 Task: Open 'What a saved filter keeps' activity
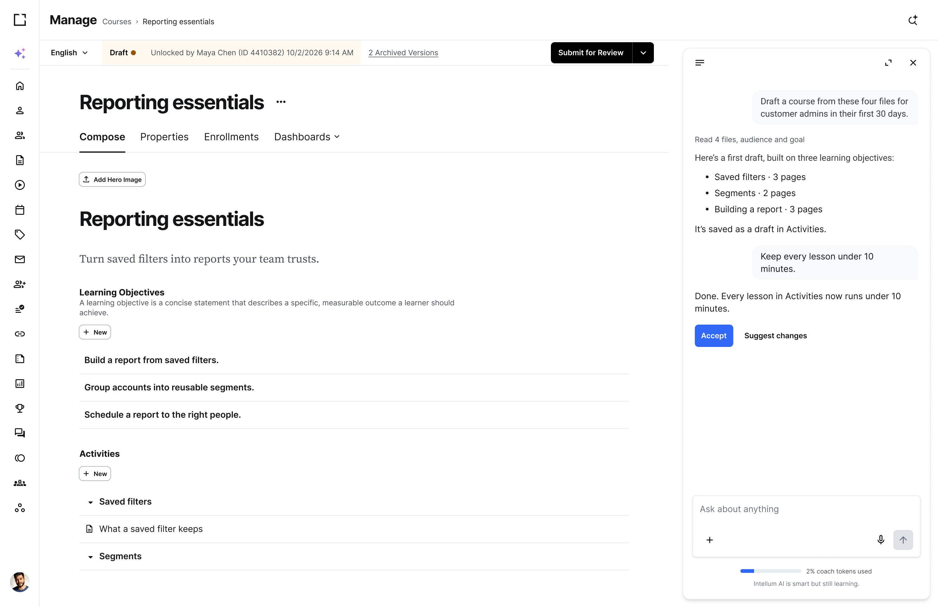(354, 529)
